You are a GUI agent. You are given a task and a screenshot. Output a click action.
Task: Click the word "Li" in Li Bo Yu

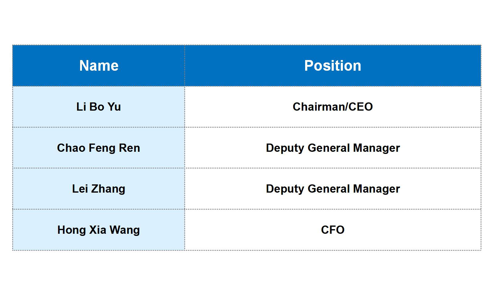point(81,107)
